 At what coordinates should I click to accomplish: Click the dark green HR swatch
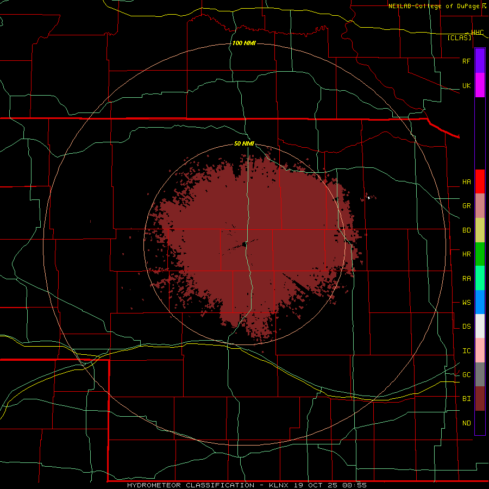click(480, 254)
